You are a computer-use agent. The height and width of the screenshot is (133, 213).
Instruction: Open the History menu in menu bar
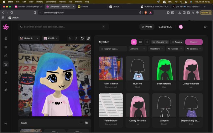[x=39, y=2]
